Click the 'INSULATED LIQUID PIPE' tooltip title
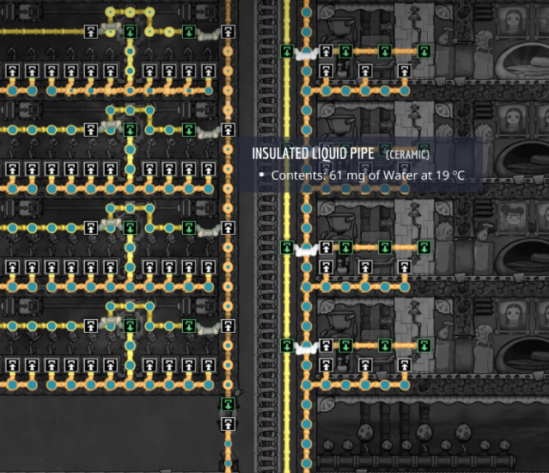This screenshot has height=473, width=549. [x=313, y=153]
